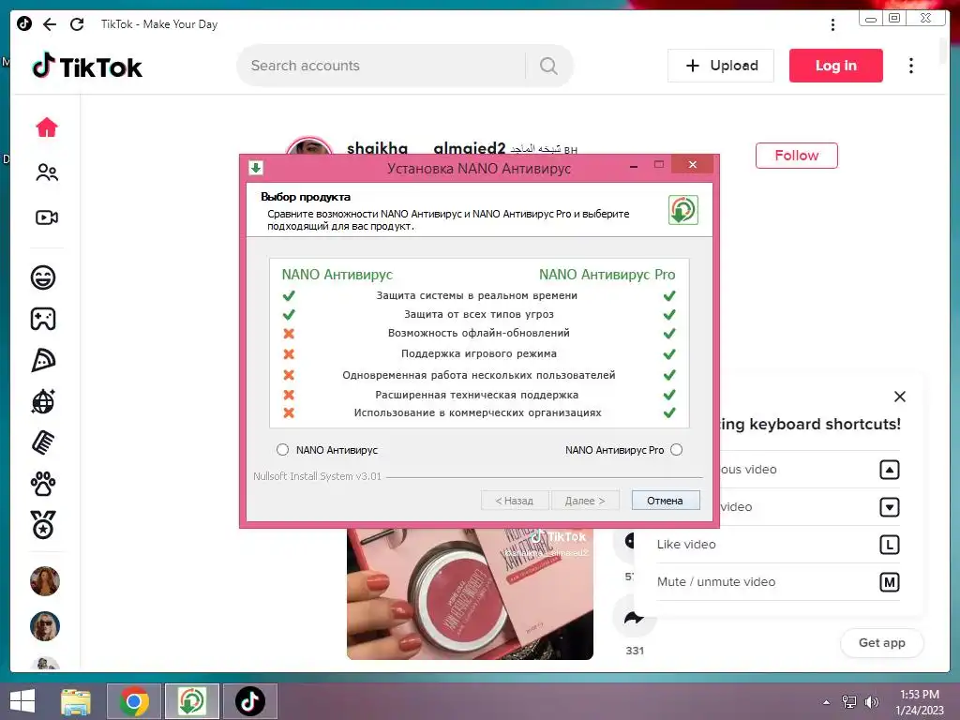Switch to NANO Antivirus installer taskbar icon

pyautogui.click(x=191, y=701)
